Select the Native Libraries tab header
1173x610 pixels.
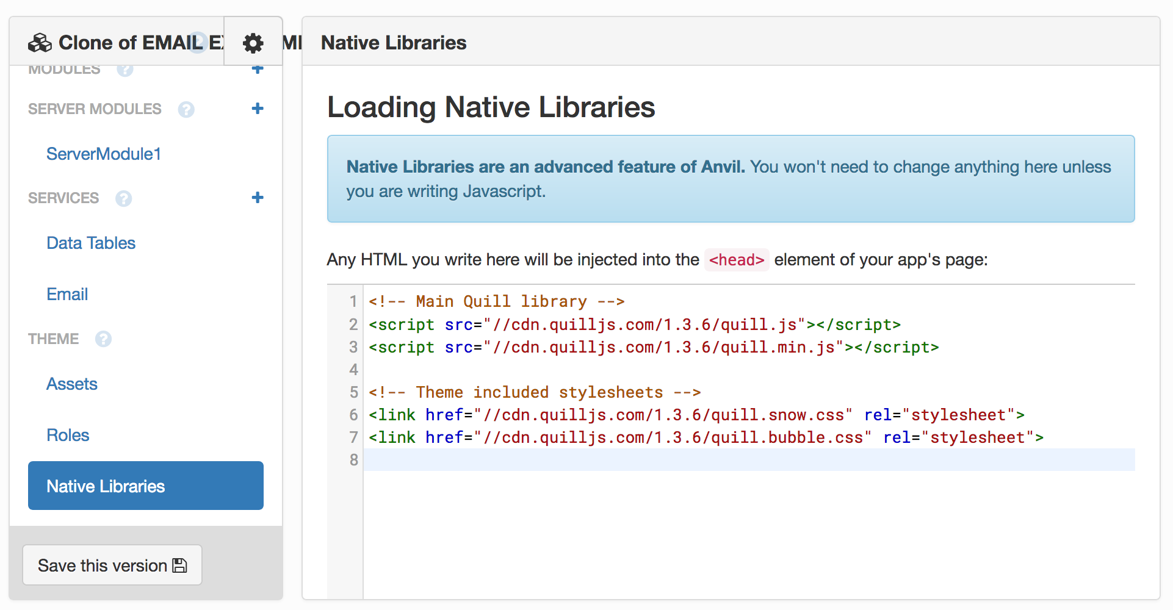pyautogui.click(x=394, y=43)
